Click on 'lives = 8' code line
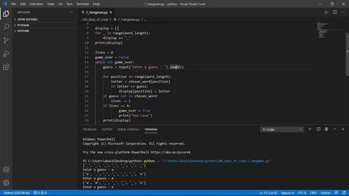This screenshot has width=349, height=196. pos(104,52)
